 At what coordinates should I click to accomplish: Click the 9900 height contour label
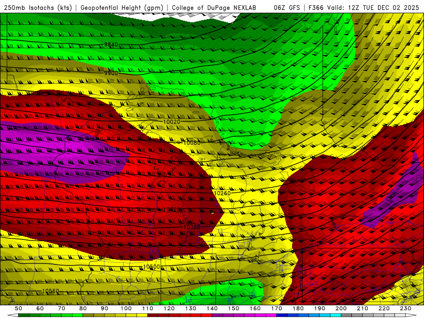coord(111,73)
